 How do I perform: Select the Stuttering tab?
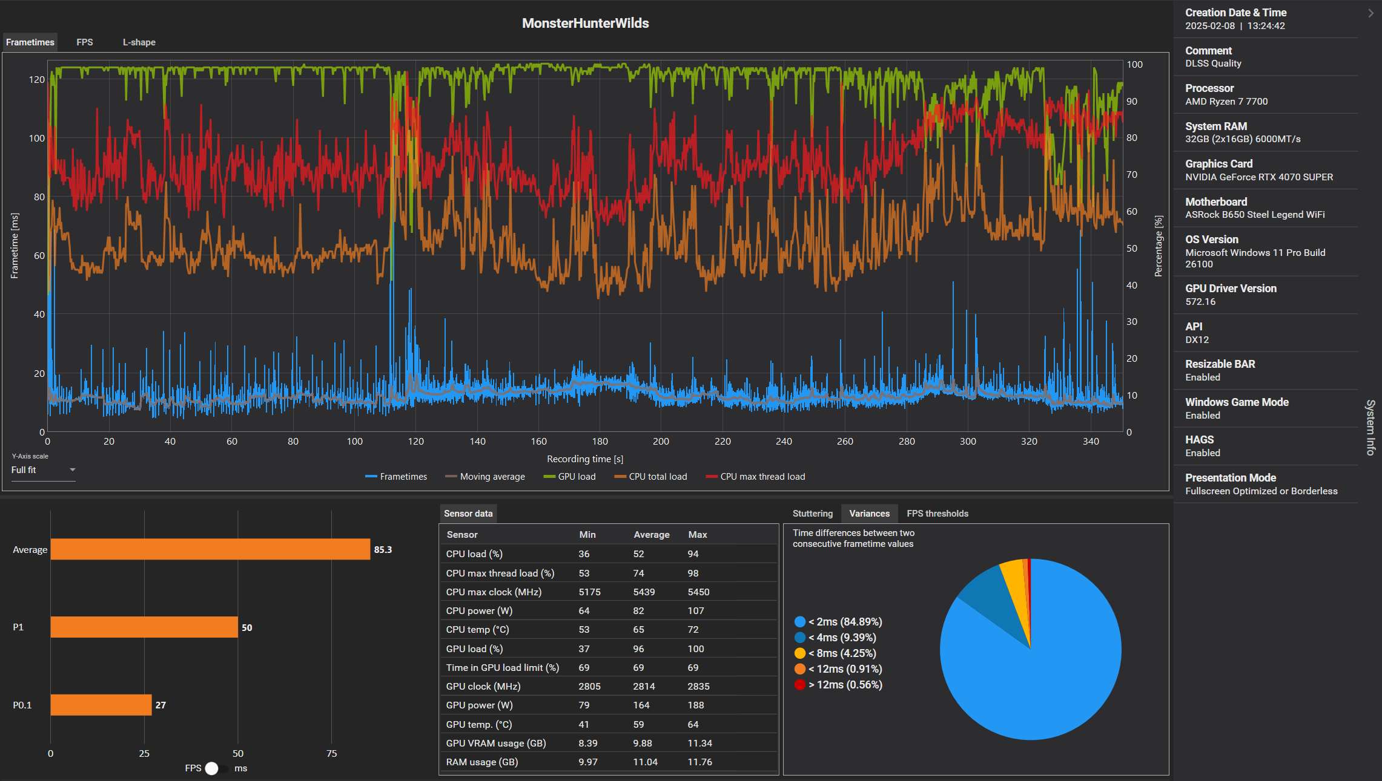812,514
